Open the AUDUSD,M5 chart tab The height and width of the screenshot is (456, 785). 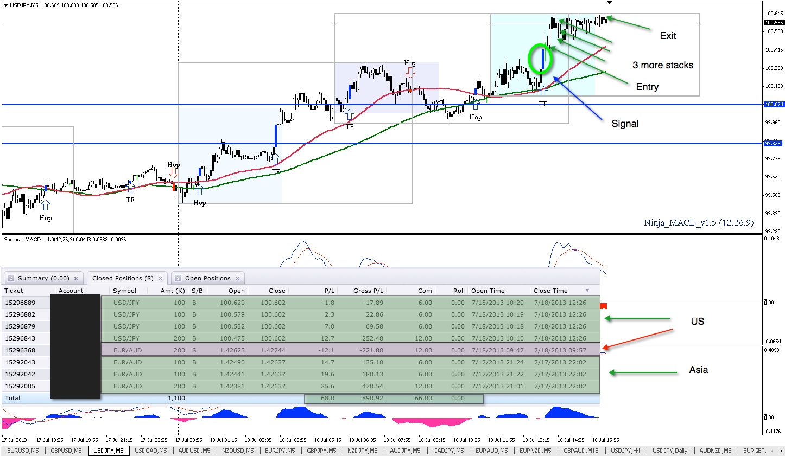point(194,451)
